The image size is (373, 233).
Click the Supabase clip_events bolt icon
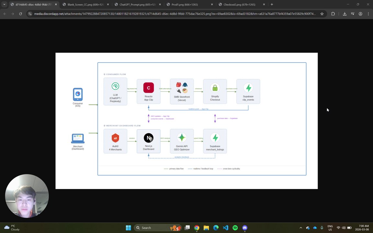(x=248, y=88)
